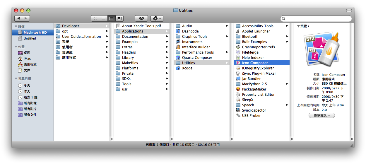The width and height of the screenshot is (366, 164).
Task: Select Quartz Composer icon
Action: tap(178, 58)
